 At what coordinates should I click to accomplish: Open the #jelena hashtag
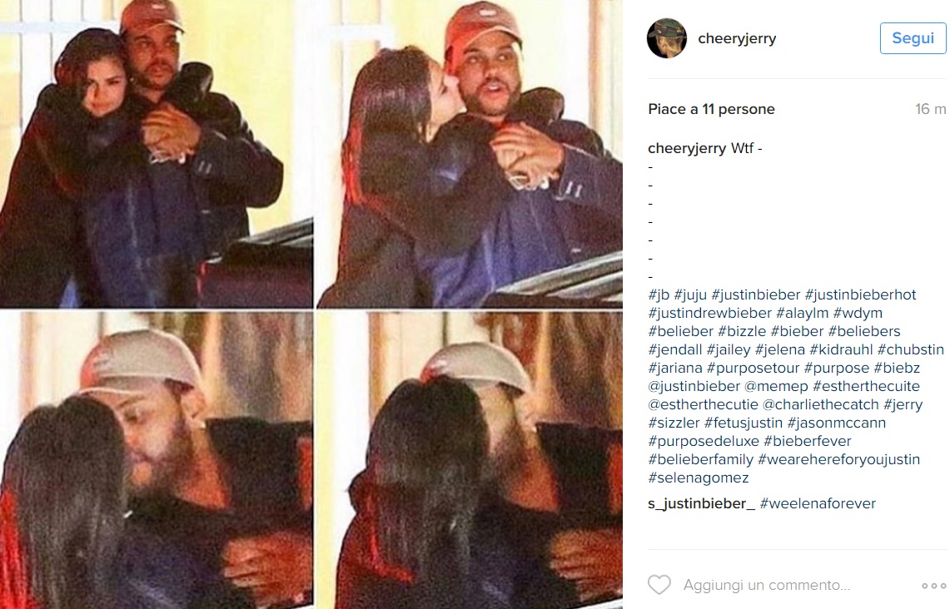coord(780,350)
